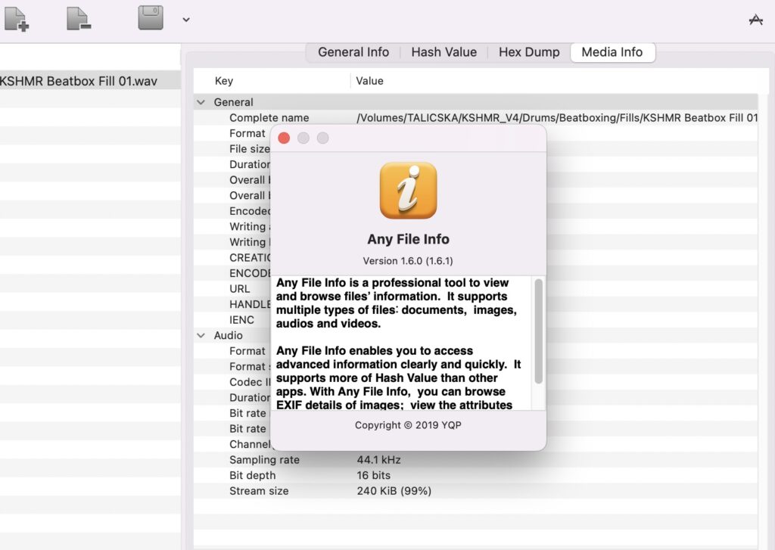Click the about dialog description scrollbar
Image resolution: width=775 pixels, height=550 pixels.
coord(539,331)
